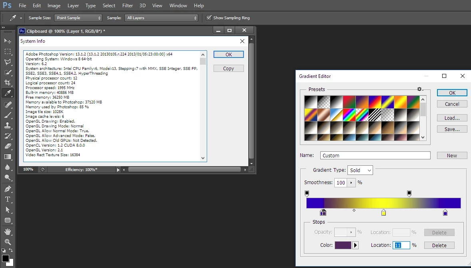Viewport: 471px width, 268px height.
Task: Swap foreground and background colors
Action: tap(11, 250)
